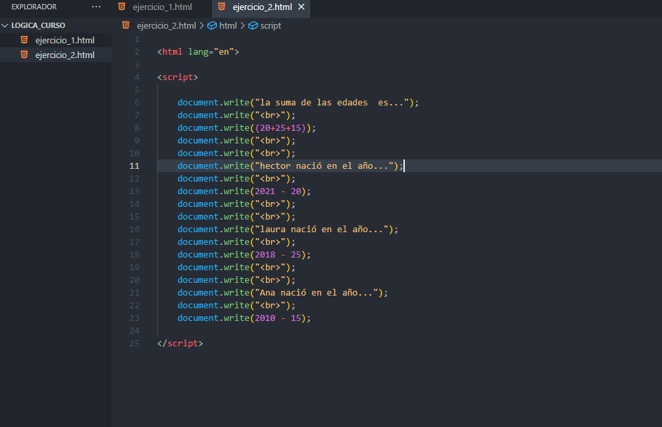Click the 2021 - 20 expression
The height and width of the screenshot is (427, 662).
[x=278, y=191]
